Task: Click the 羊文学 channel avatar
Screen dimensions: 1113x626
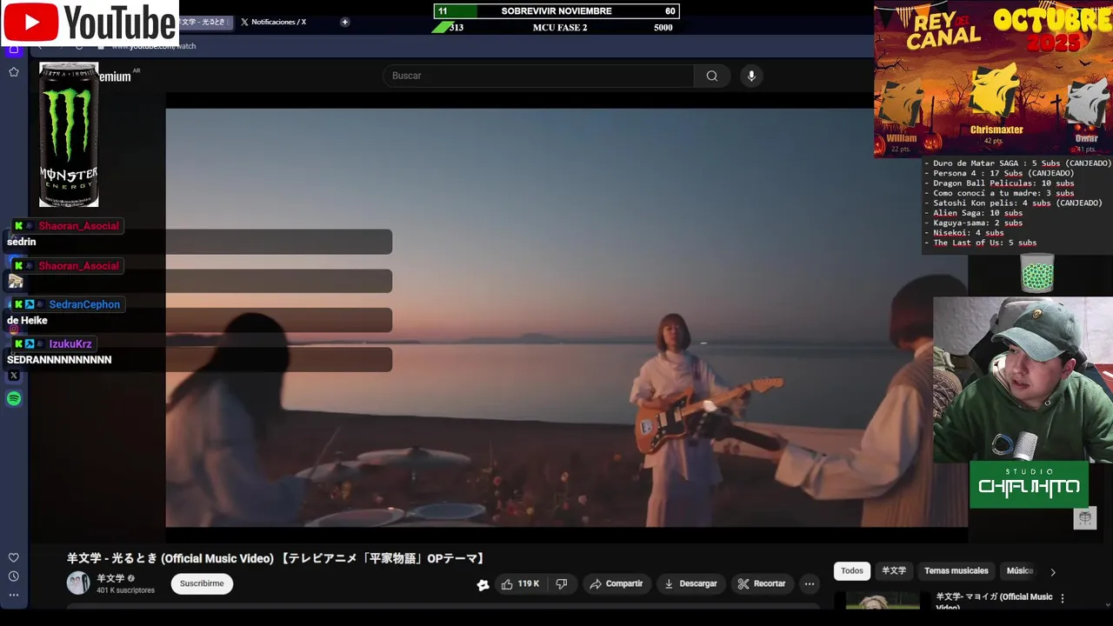Action: pos(78,583)
